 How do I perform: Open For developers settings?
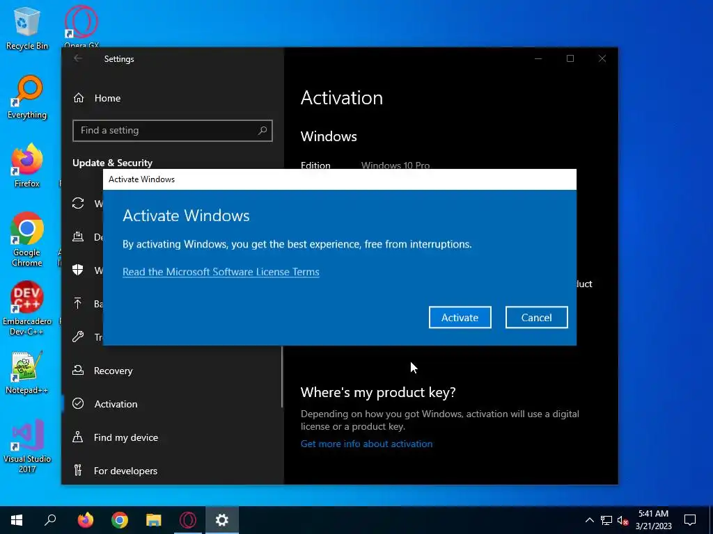pyautogui.click(x=125, y=471)
